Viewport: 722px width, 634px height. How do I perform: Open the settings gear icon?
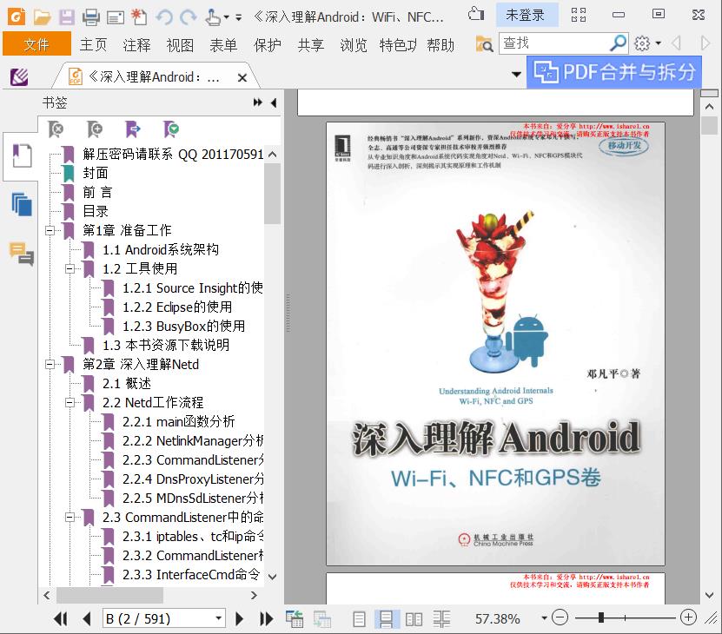click(x=642, y=43)
